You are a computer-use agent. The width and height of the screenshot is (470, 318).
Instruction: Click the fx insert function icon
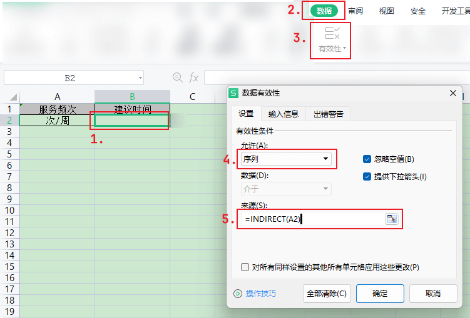(194, 77)
